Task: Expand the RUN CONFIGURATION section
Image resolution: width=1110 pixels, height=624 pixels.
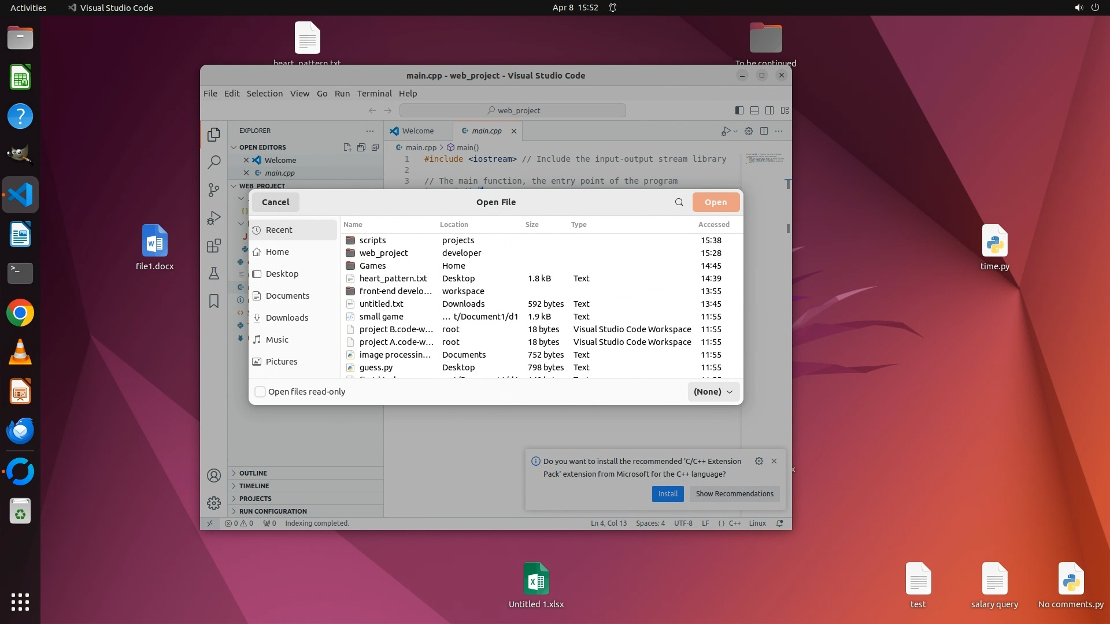Action: pyautogui.click(x=273, y=511)
